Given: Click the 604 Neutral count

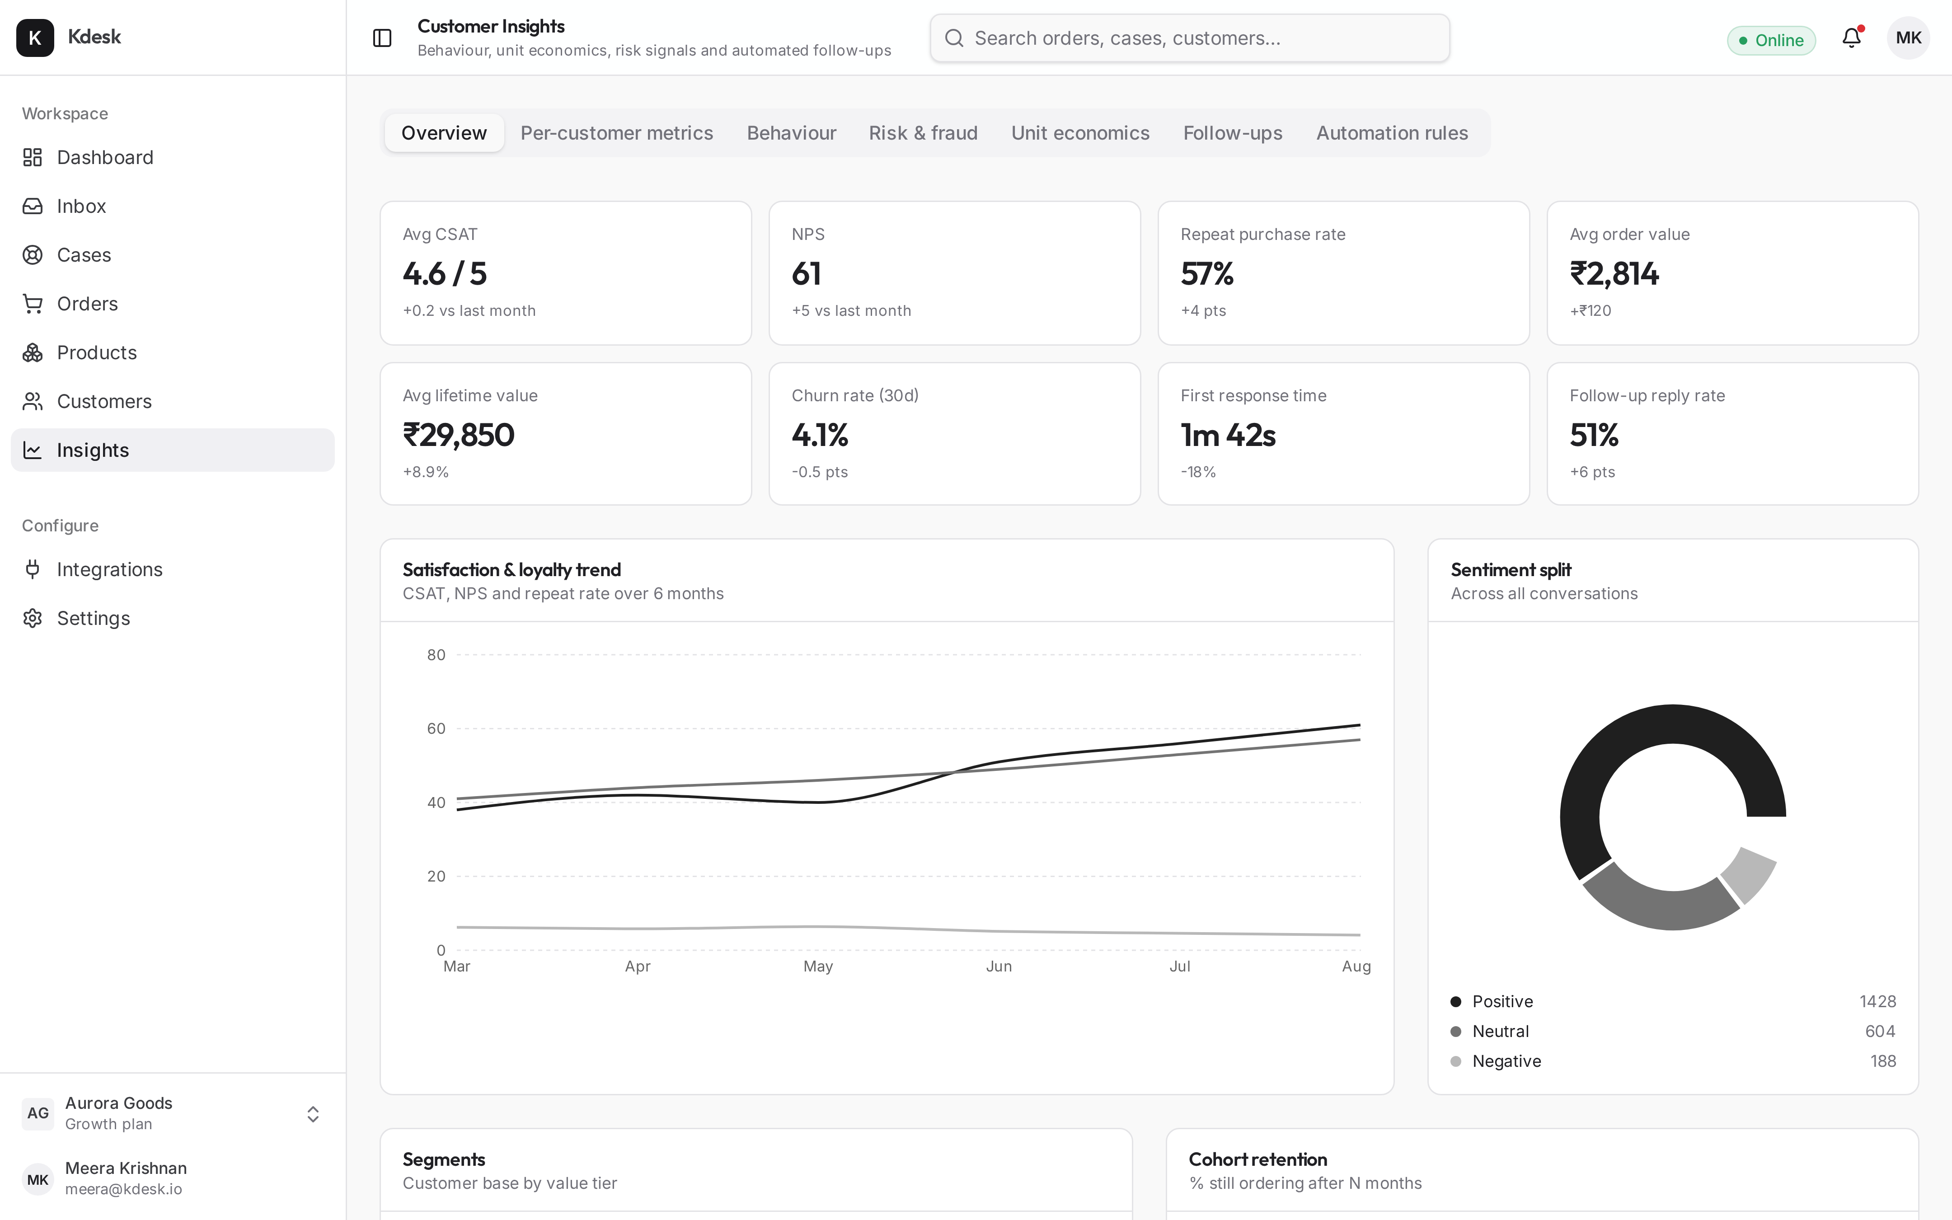Looking at the screenshot, I should click(x=1880, y=1032).
